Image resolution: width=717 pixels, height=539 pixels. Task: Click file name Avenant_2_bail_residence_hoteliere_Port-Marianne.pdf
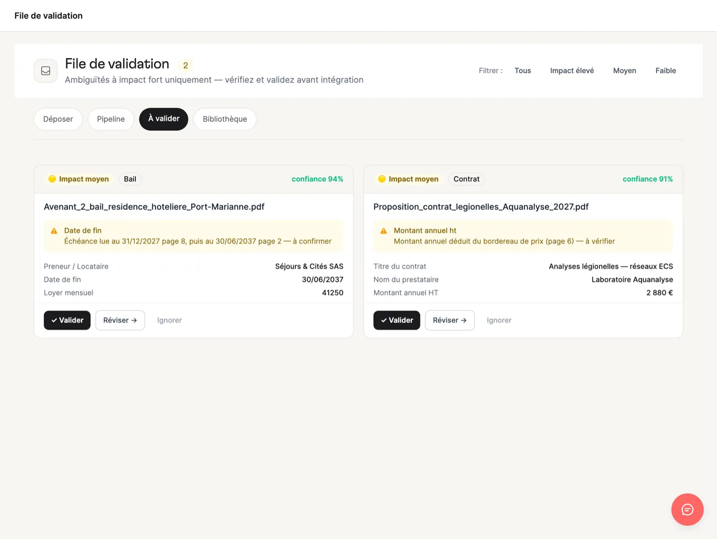point(154,207)
